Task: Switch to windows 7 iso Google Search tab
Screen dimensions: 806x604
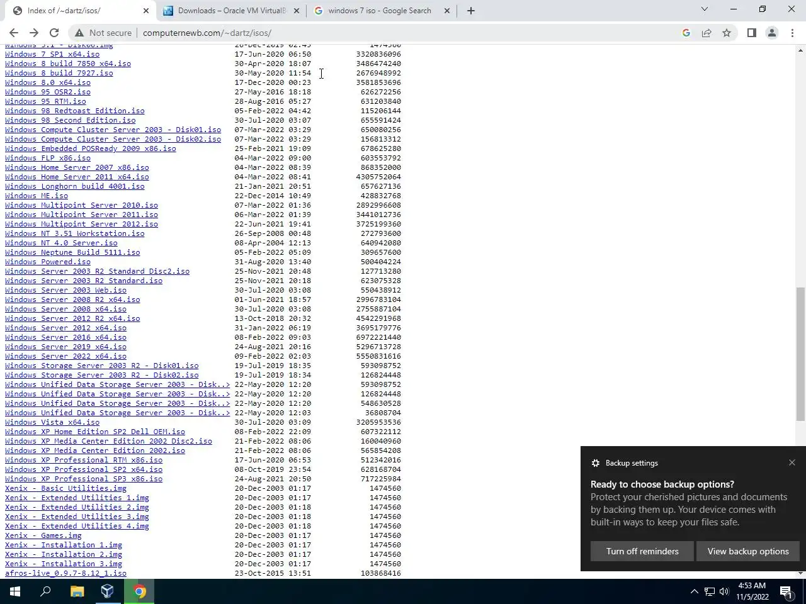Action: pyautogui.click(x=380, y=11)
